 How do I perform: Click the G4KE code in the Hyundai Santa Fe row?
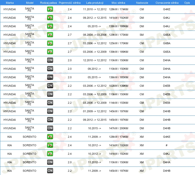[x=167, y=9]
